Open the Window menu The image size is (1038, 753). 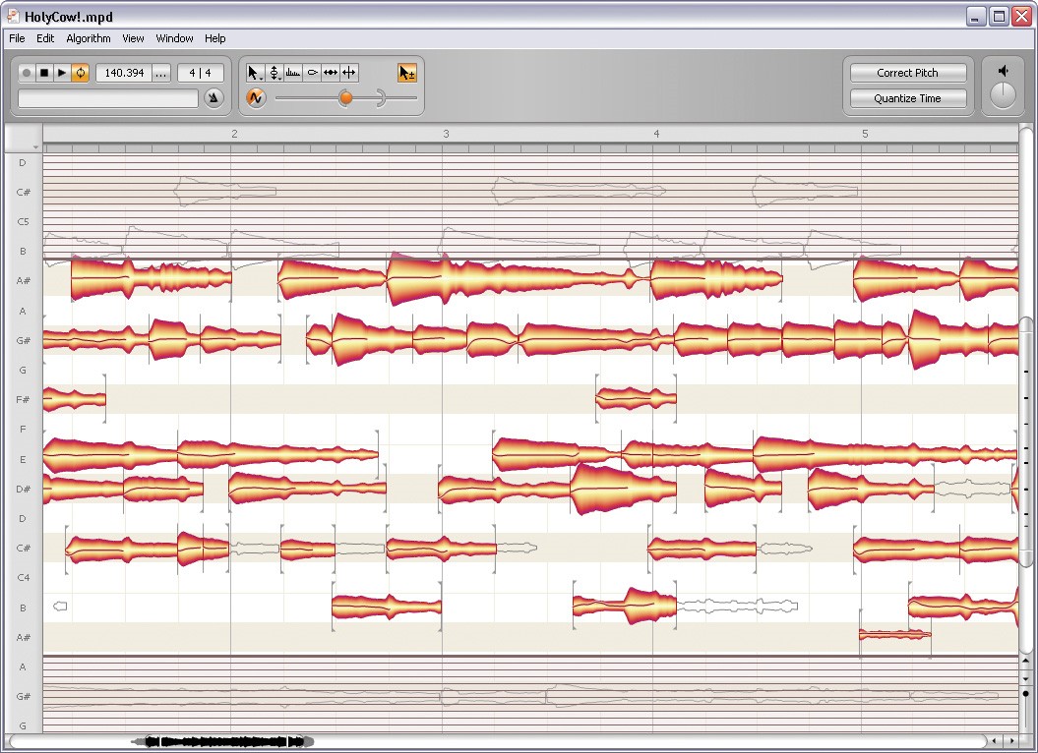(x=174, y=38)
